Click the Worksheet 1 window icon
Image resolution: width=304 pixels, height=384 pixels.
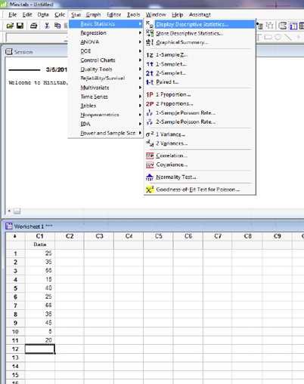[x=8, y=226]
